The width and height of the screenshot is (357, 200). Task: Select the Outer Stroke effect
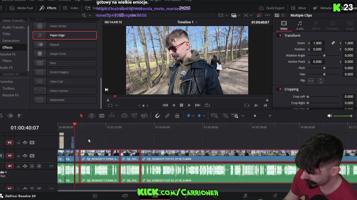[65, 26]
